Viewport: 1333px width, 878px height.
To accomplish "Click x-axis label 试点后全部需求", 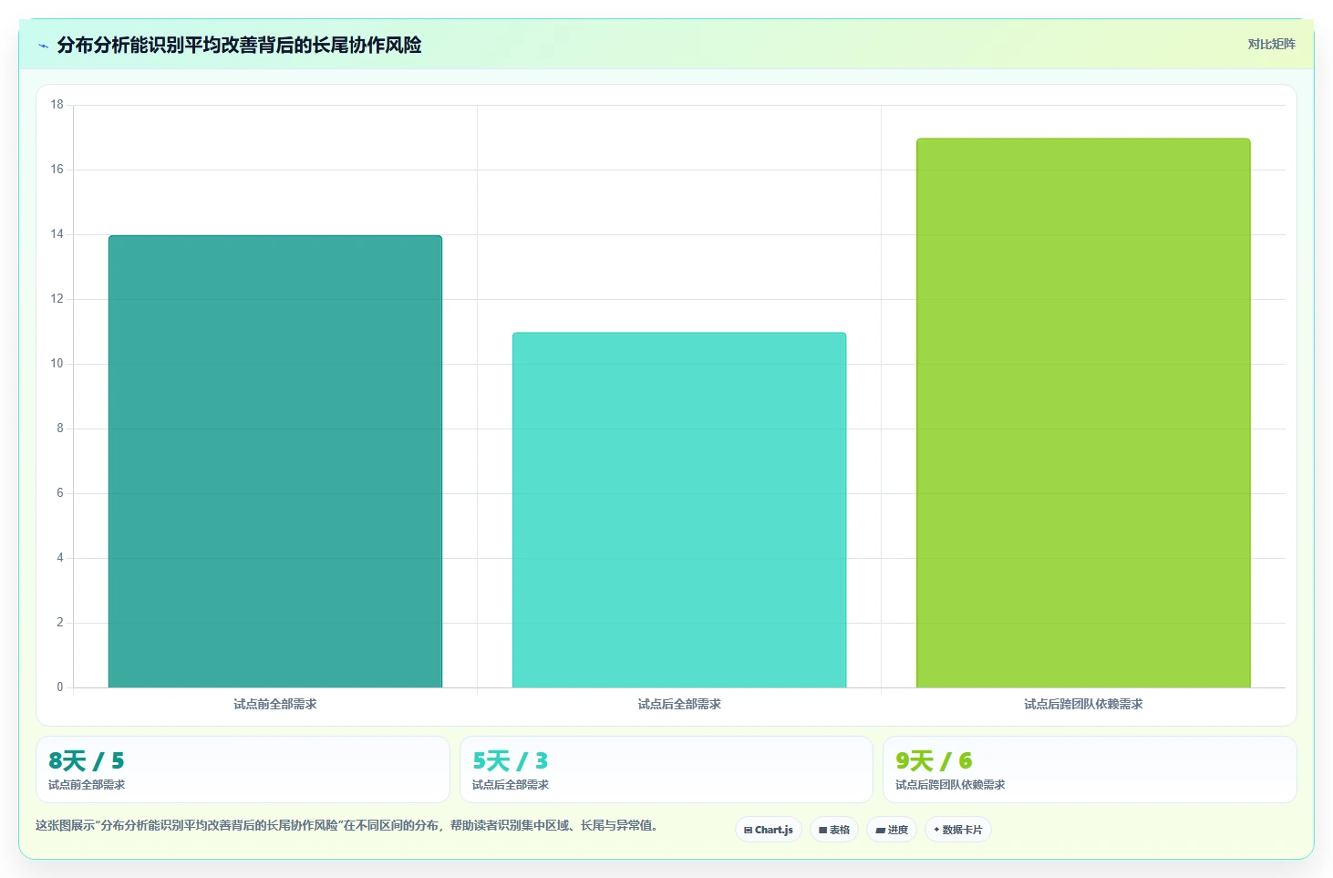I will (x=679, y=704).
